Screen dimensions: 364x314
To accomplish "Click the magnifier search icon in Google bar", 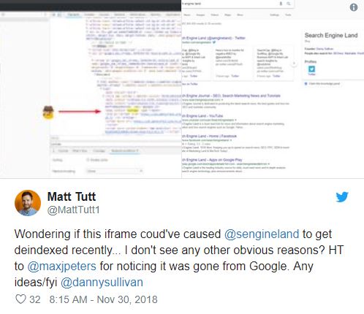I will point(289,4).
